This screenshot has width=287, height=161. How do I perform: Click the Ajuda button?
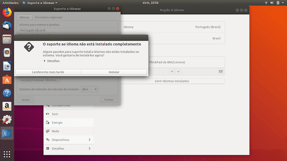(x=26, y=100)
